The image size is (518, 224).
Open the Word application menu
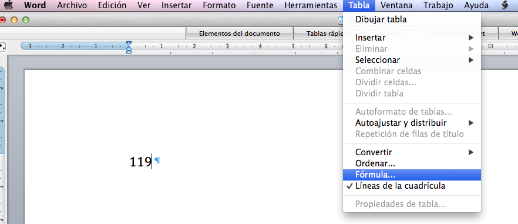(x=35, y=5)
